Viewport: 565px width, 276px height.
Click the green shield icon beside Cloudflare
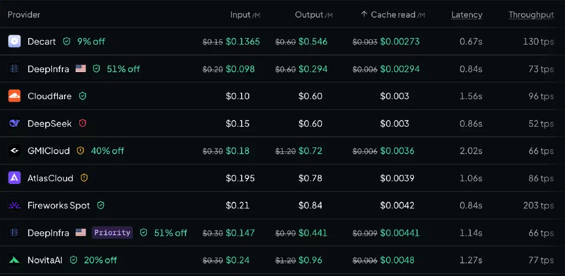pyautogui.click(x=83, y=96)
